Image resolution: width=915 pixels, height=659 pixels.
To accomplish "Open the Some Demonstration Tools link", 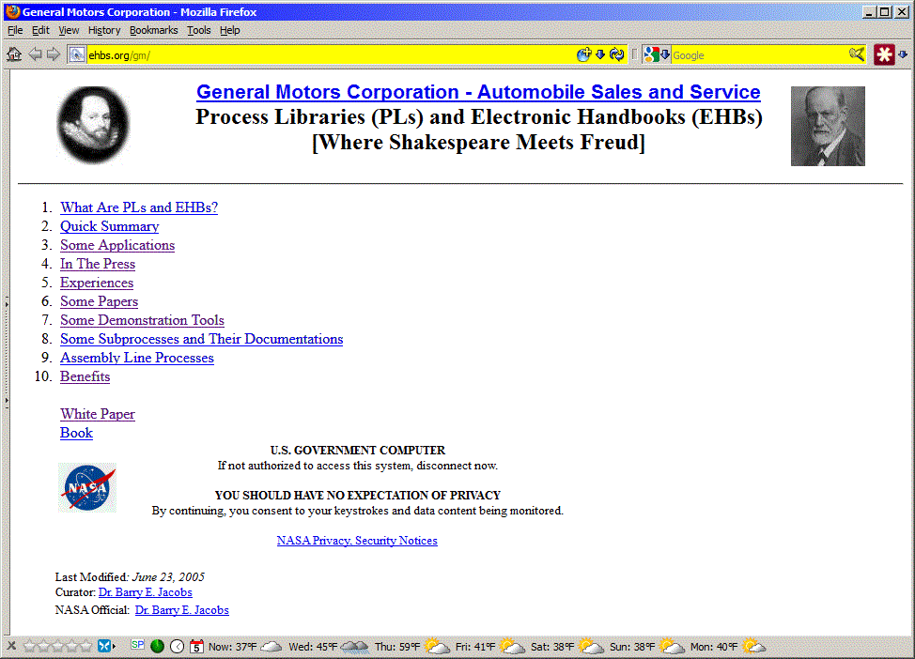I will click(142, 320).
